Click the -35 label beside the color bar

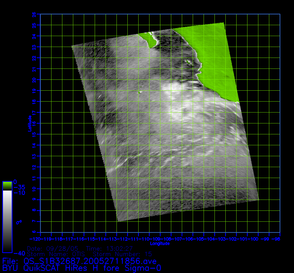coord(19,187)
